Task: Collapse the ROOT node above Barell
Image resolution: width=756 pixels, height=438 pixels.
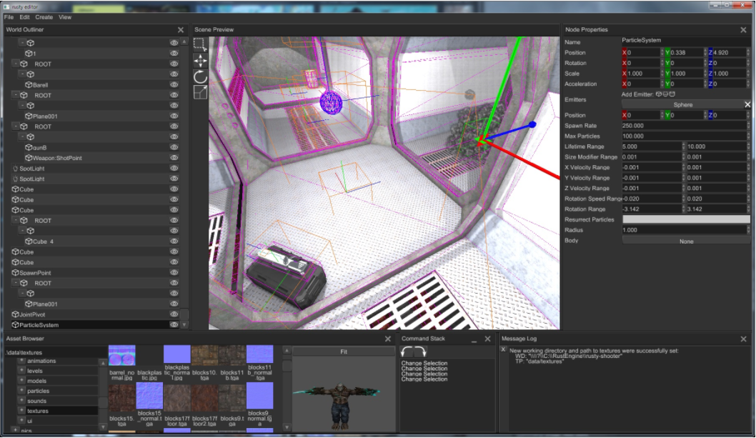Action: tap(15, 64)
